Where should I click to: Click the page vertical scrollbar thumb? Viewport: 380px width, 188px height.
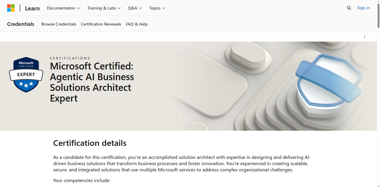click(379, 16)
